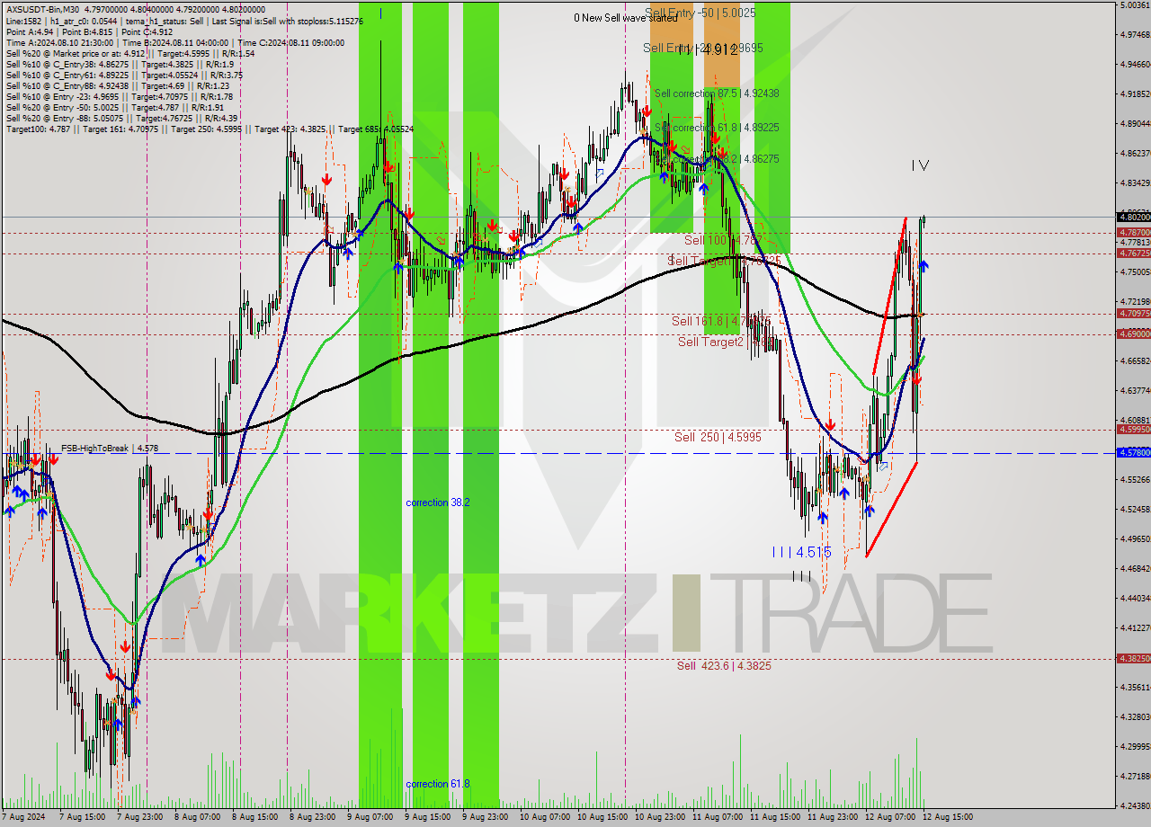Image resolution: width=1151 pixels, height=827 pixels.
Task: Select the 'Sell %10 @ C_Entry38: 4.86275' line
Action: click(120, 65)
